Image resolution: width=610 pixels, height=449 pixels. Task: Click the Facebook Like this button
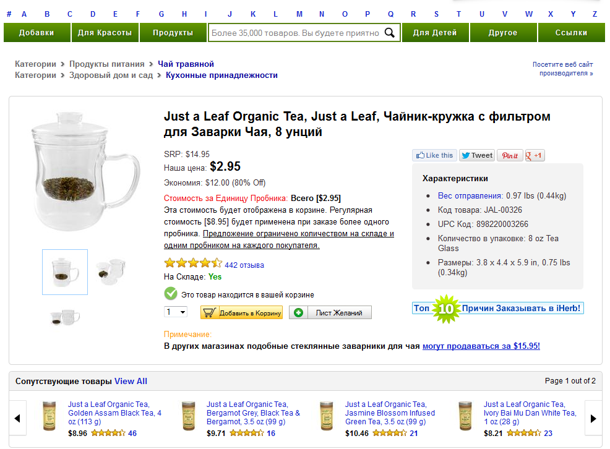tap(435, 156)
